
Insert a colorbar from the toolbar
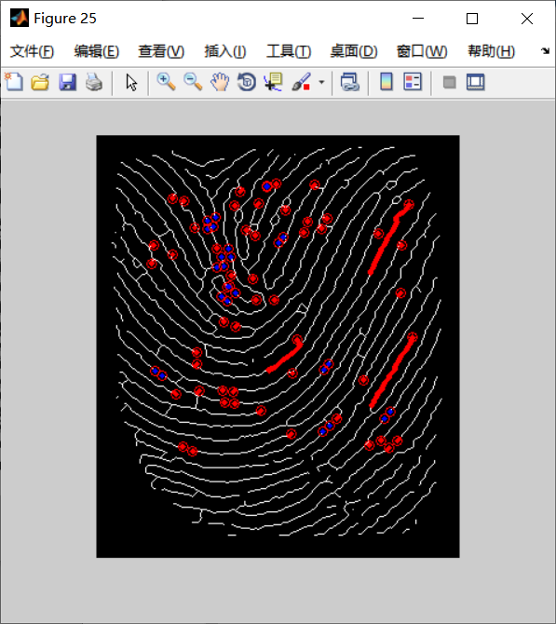386,82
